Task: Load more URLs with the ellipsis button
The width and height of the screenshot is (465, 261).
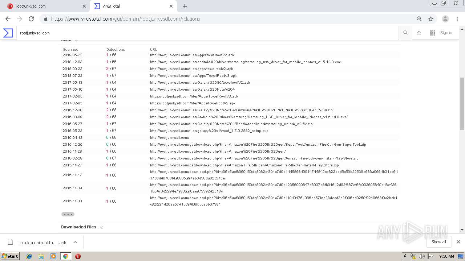Action: (68, 214)
